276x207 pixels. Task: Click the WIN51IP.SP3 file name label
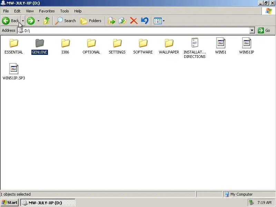click(x=14, y=78)
